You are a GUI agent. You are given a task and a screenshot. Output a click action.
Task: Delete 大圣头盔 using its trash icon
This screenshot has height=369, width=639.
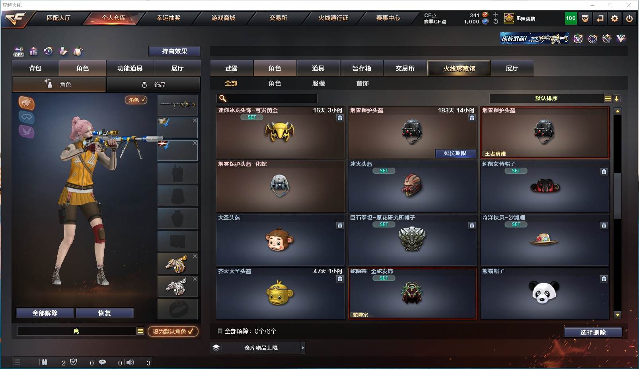click(340, 225)
